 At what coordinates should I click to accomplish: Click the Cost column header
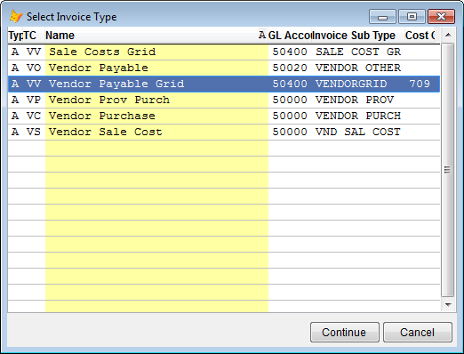[x=420, y=36]
